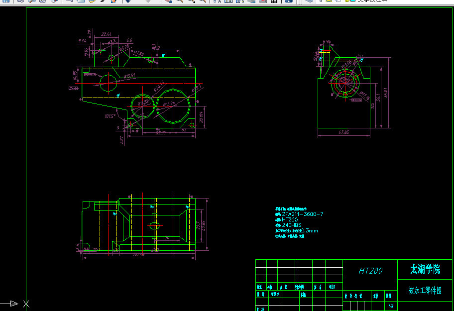Select the R15.84 radius dimension
This screenshot has width=454, height=311.
click(169, 104)
